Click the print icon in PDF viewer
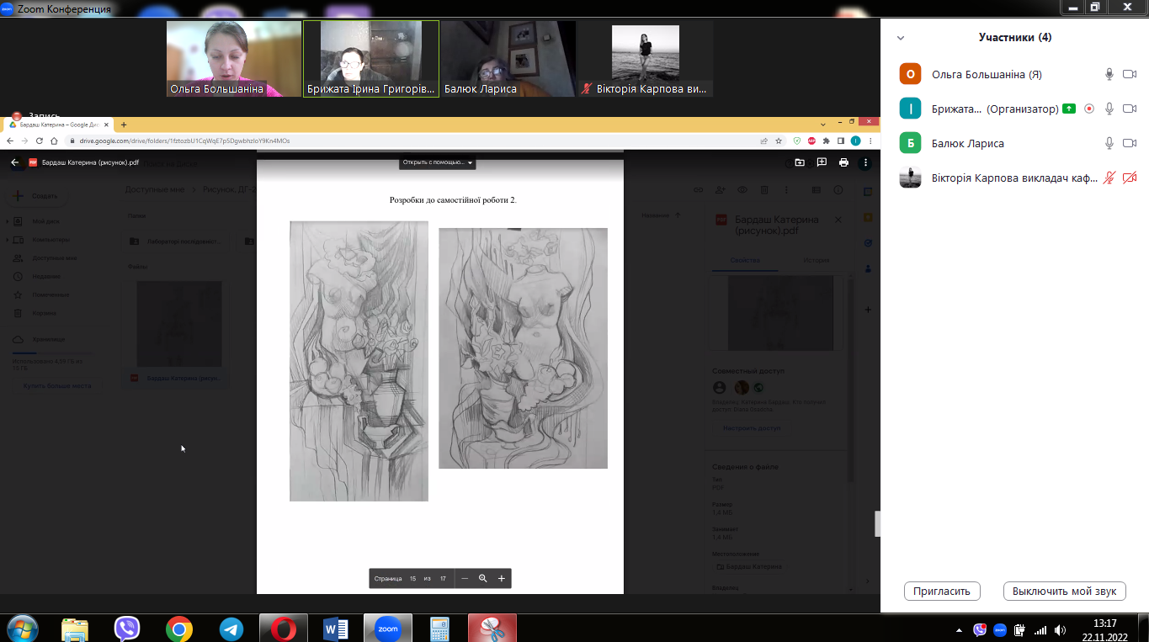Screen dimensions: 1149x642 pyautogui.click(x=843, y=162)
